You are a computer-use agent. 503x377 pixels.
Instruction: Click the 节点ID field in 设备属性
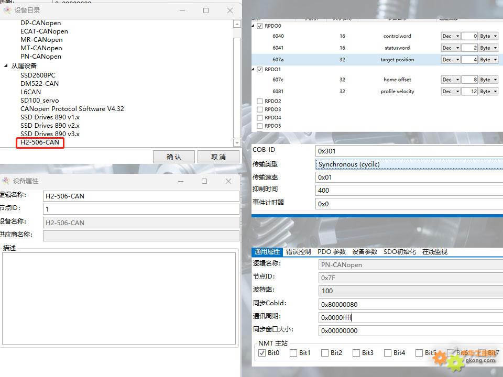(141, 209)
